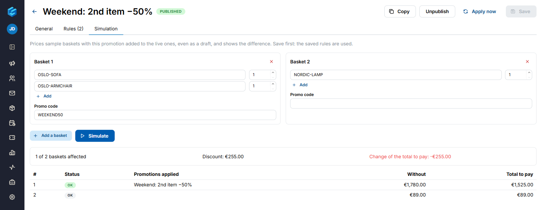Click '1 of 2 baskets affected' text

(61, 156)
